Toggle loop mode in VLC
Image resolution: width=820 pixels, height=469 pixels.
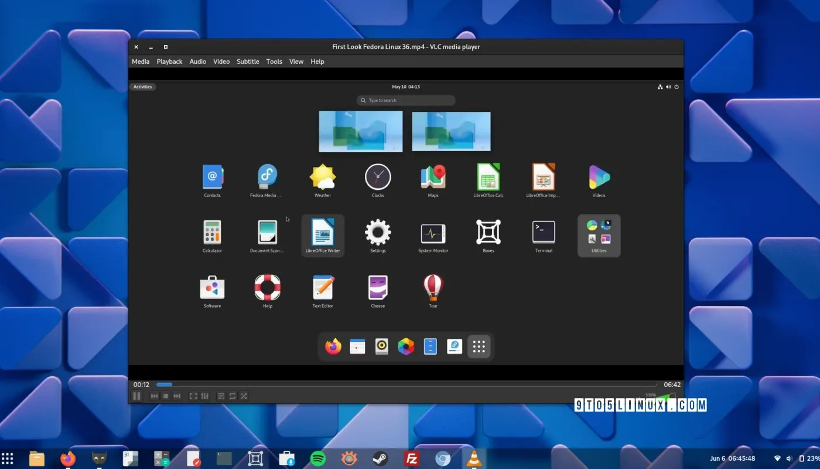point(233,396)
